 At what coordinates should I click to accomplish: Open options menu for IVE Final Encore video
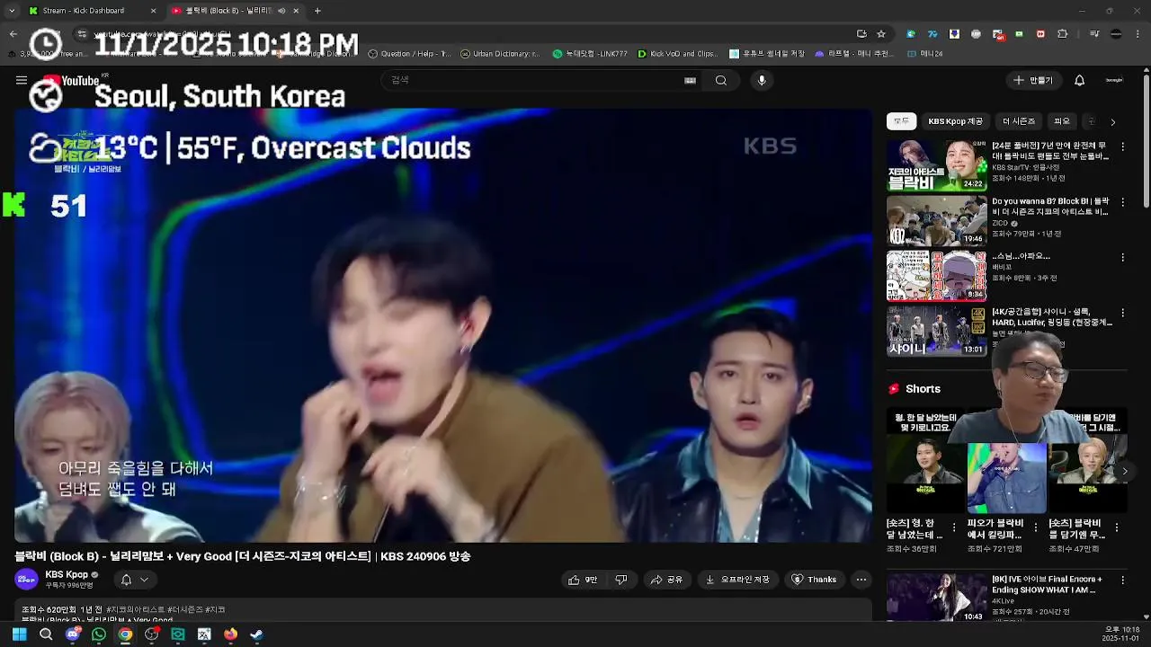(x=1122, y=581)
